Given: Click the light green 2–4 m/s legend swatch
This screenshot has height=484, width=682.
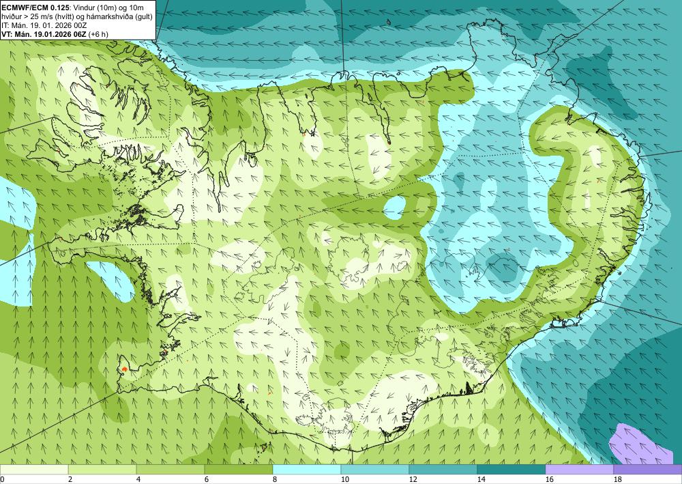Looking at the screenshot, I should click(x=102, y=469).
